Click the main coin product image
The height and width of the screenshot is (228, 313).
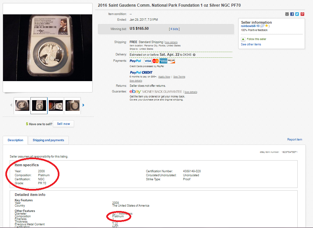click(x=47, y=48)
